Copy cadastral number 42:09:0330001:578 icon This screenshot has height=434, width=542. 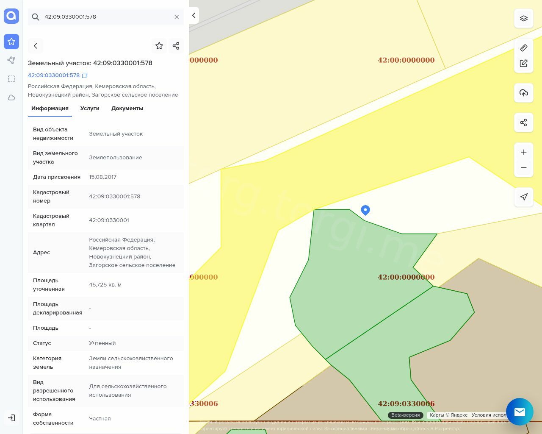[x=85, y=75]
